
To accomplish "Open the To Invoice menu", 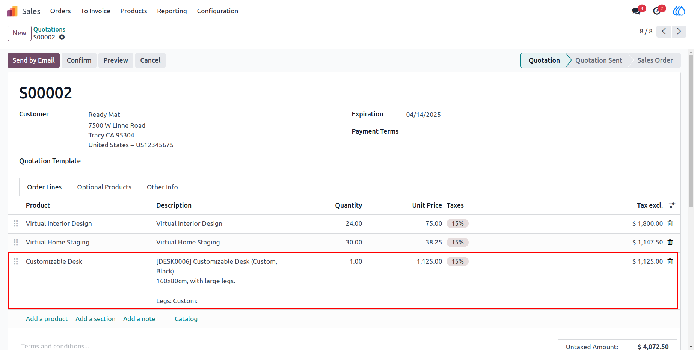I will (95, 11).
